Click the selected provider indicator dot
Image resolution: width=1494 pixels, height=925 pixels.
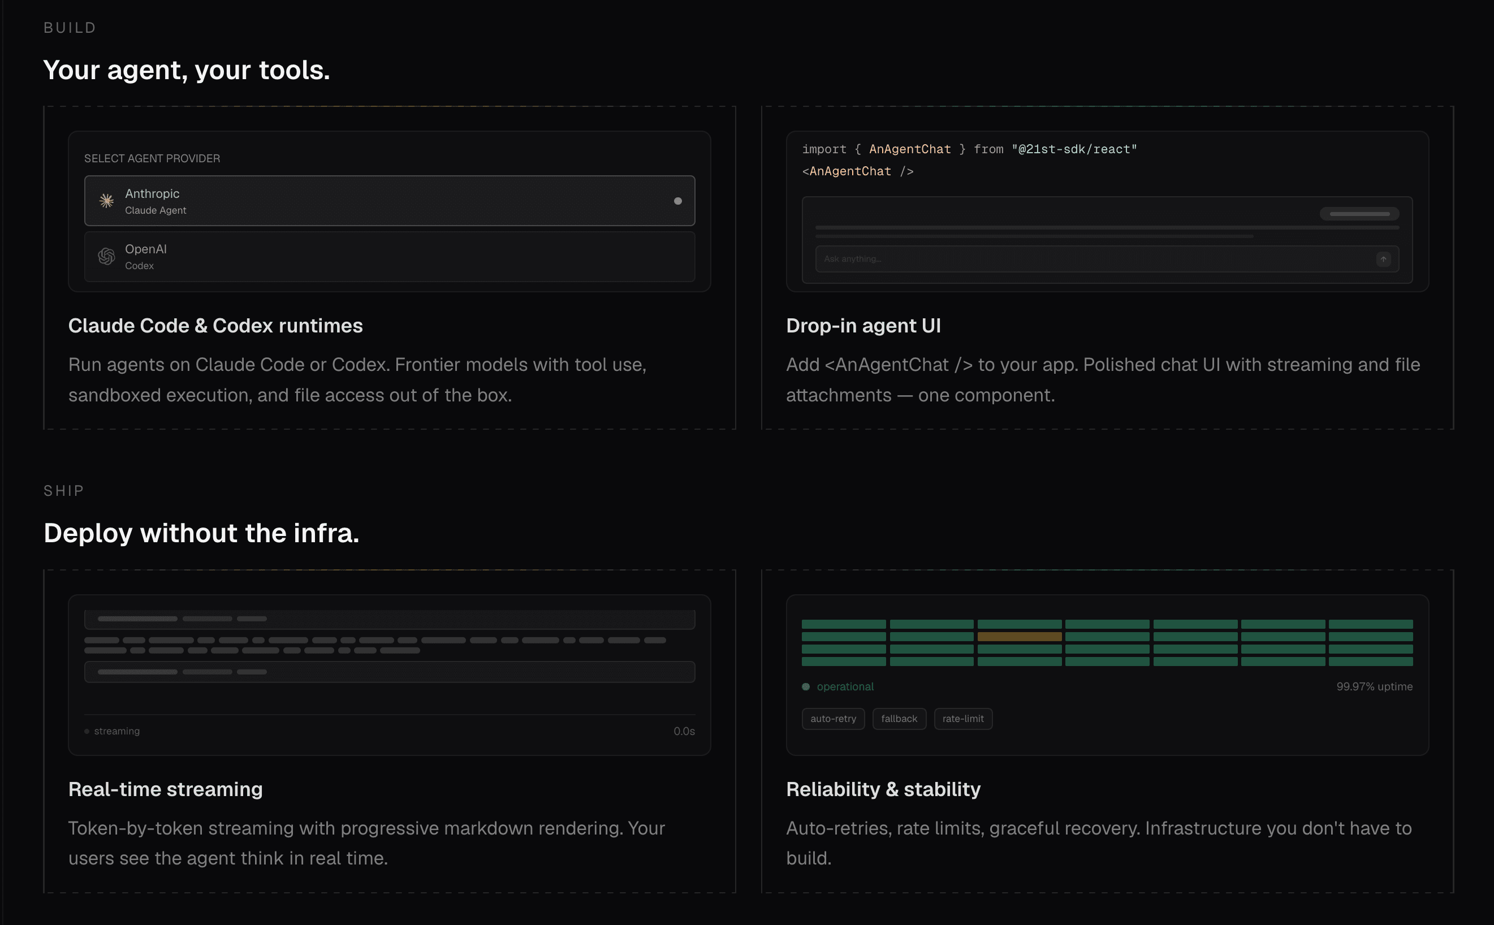(x=677, y=201)
